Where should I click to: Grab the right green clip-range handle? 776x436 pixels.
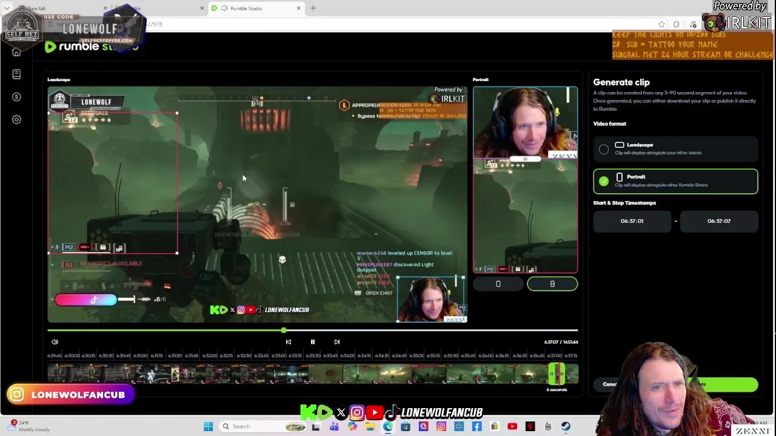tap(562, 374)
